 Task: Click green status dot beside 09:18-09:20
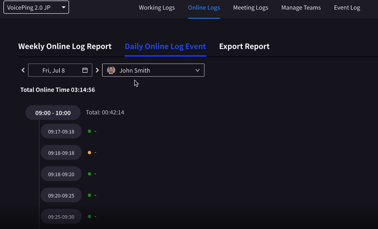pyautogui.click(x=89, y=174)
